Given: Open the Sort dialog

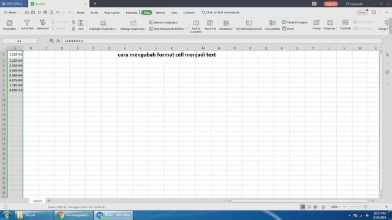Looking at the screenshot, I should [81, 25].
